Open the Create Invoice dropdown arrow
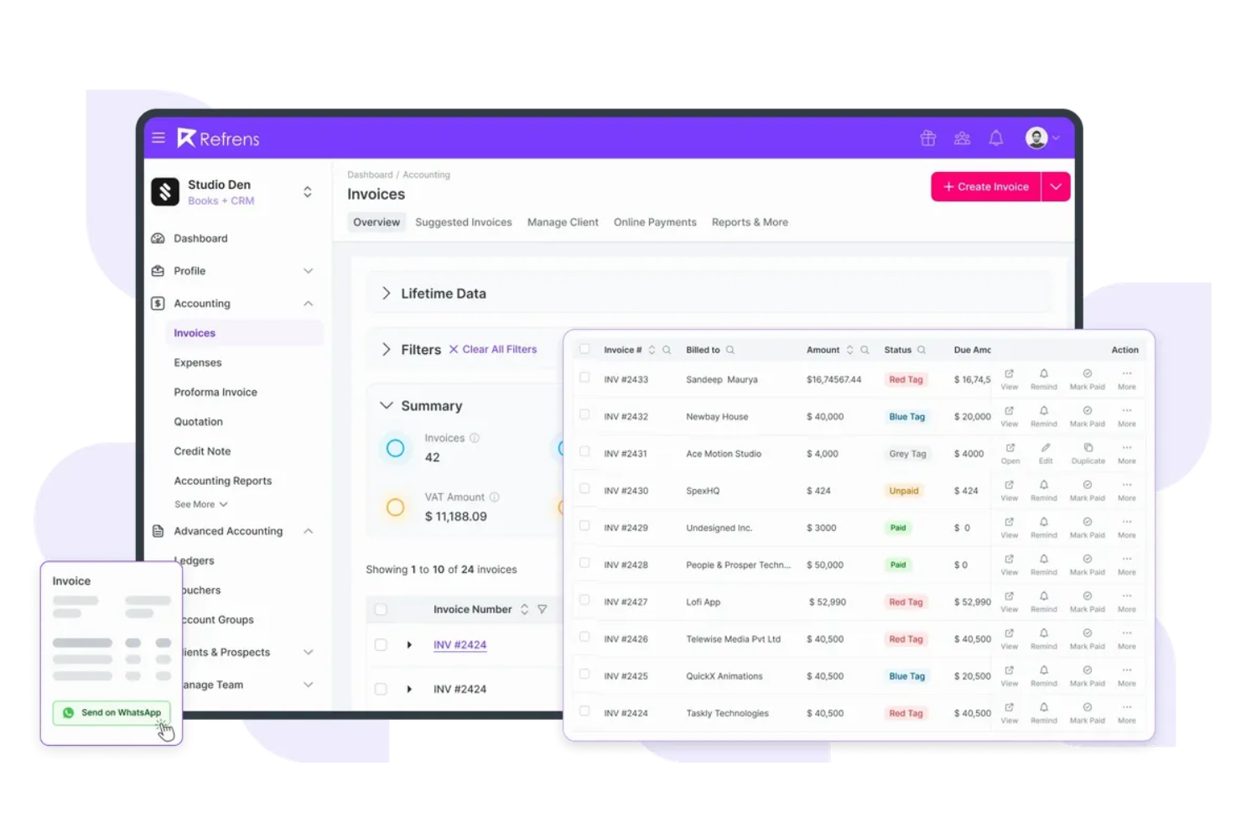The height and width of the screenshot is (828, 1241). [x=1056, y=186]
